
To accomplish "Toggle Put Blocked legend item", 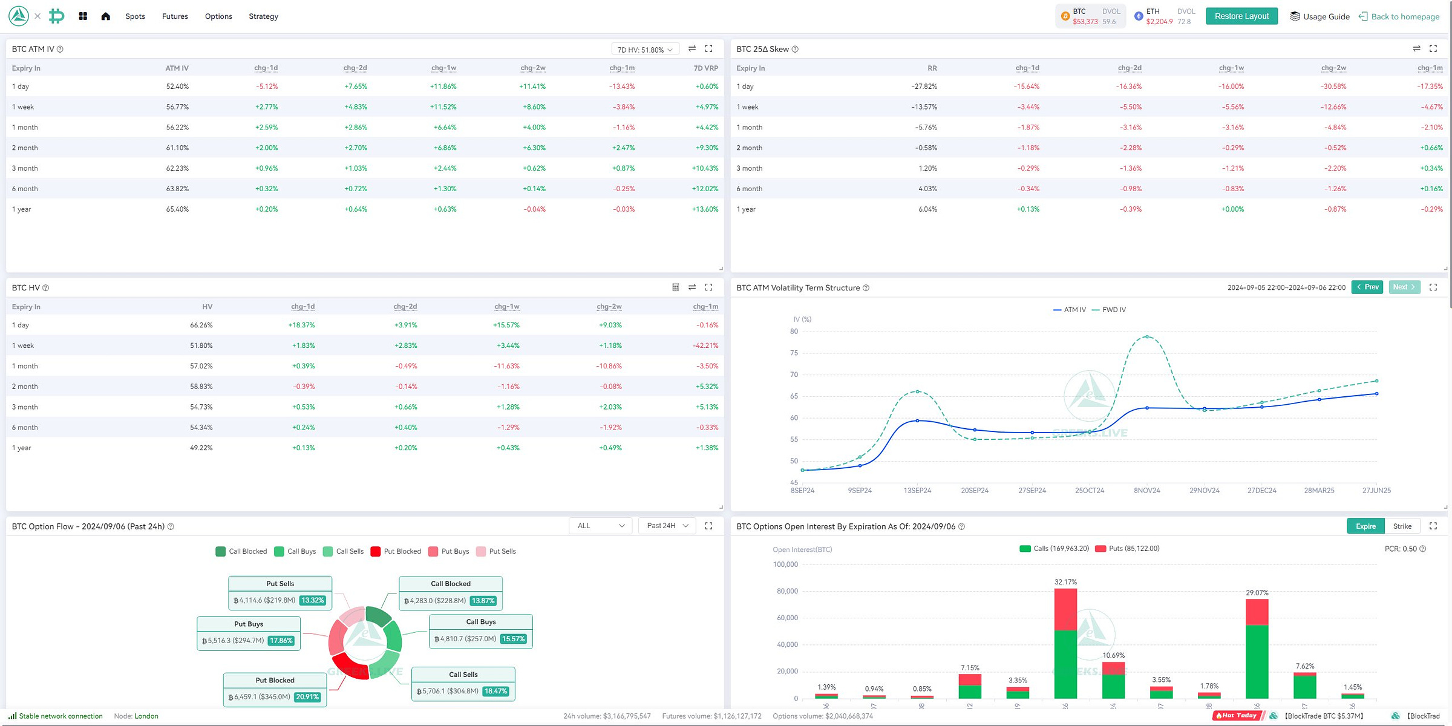I will (396, 551).
